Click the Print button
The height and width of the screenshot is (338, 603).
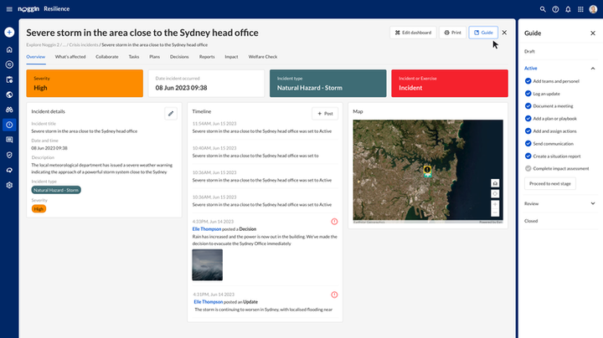452,33
